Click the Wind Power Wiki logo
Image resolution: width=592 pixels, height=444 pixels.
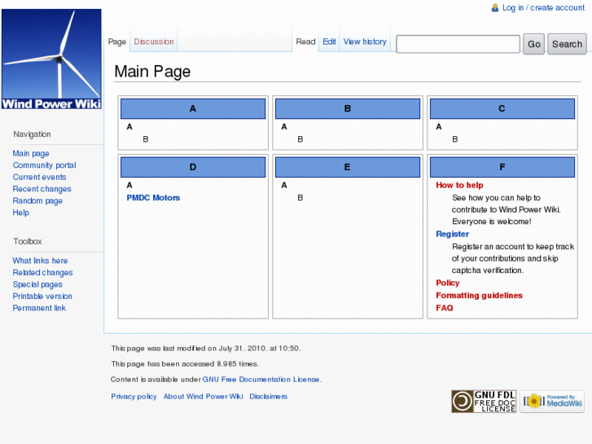[51, 59]
